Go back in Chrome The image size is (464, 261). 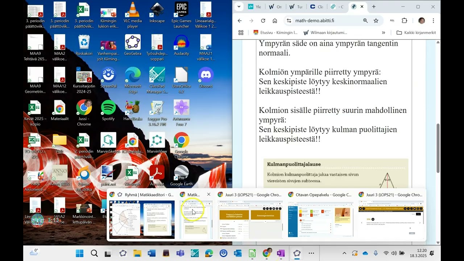coord(240,21)
